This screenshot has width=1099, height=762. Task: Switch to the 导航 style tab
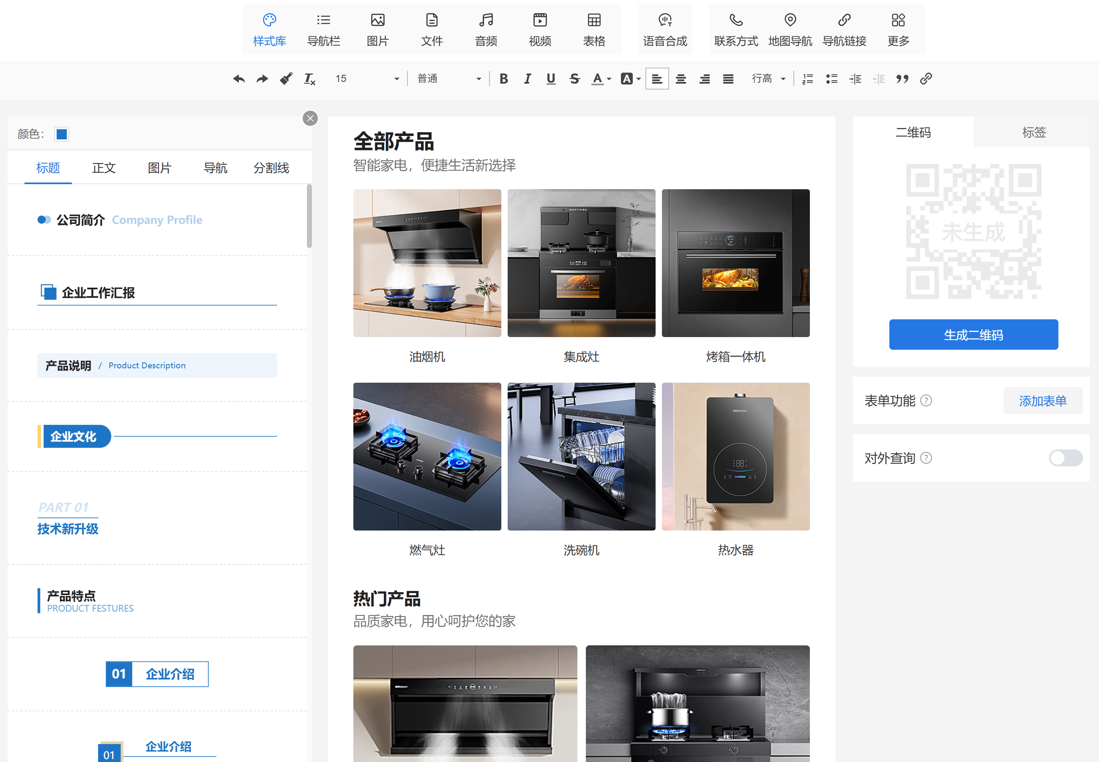216,168
